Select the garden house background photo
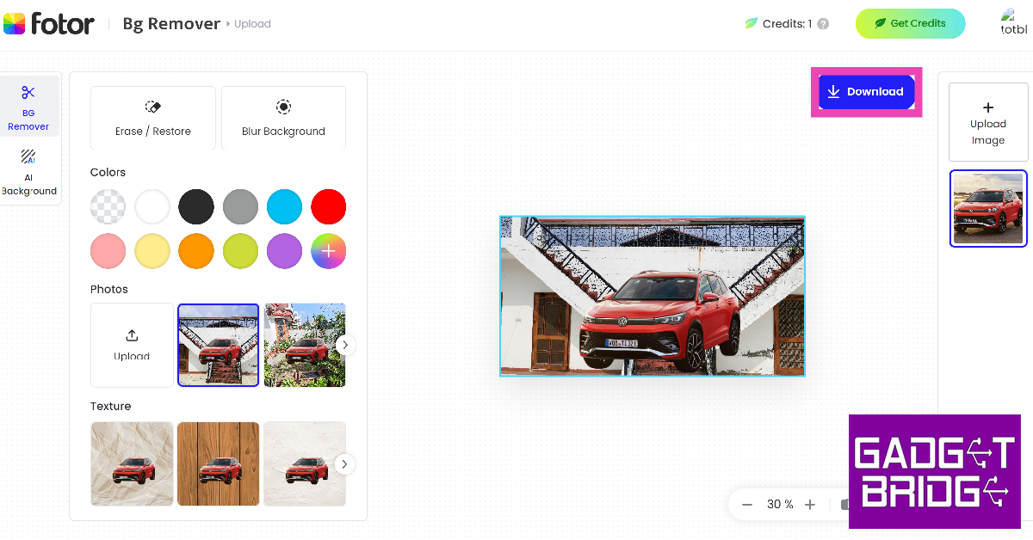The image size is (1033, 540). coord(305,345)
